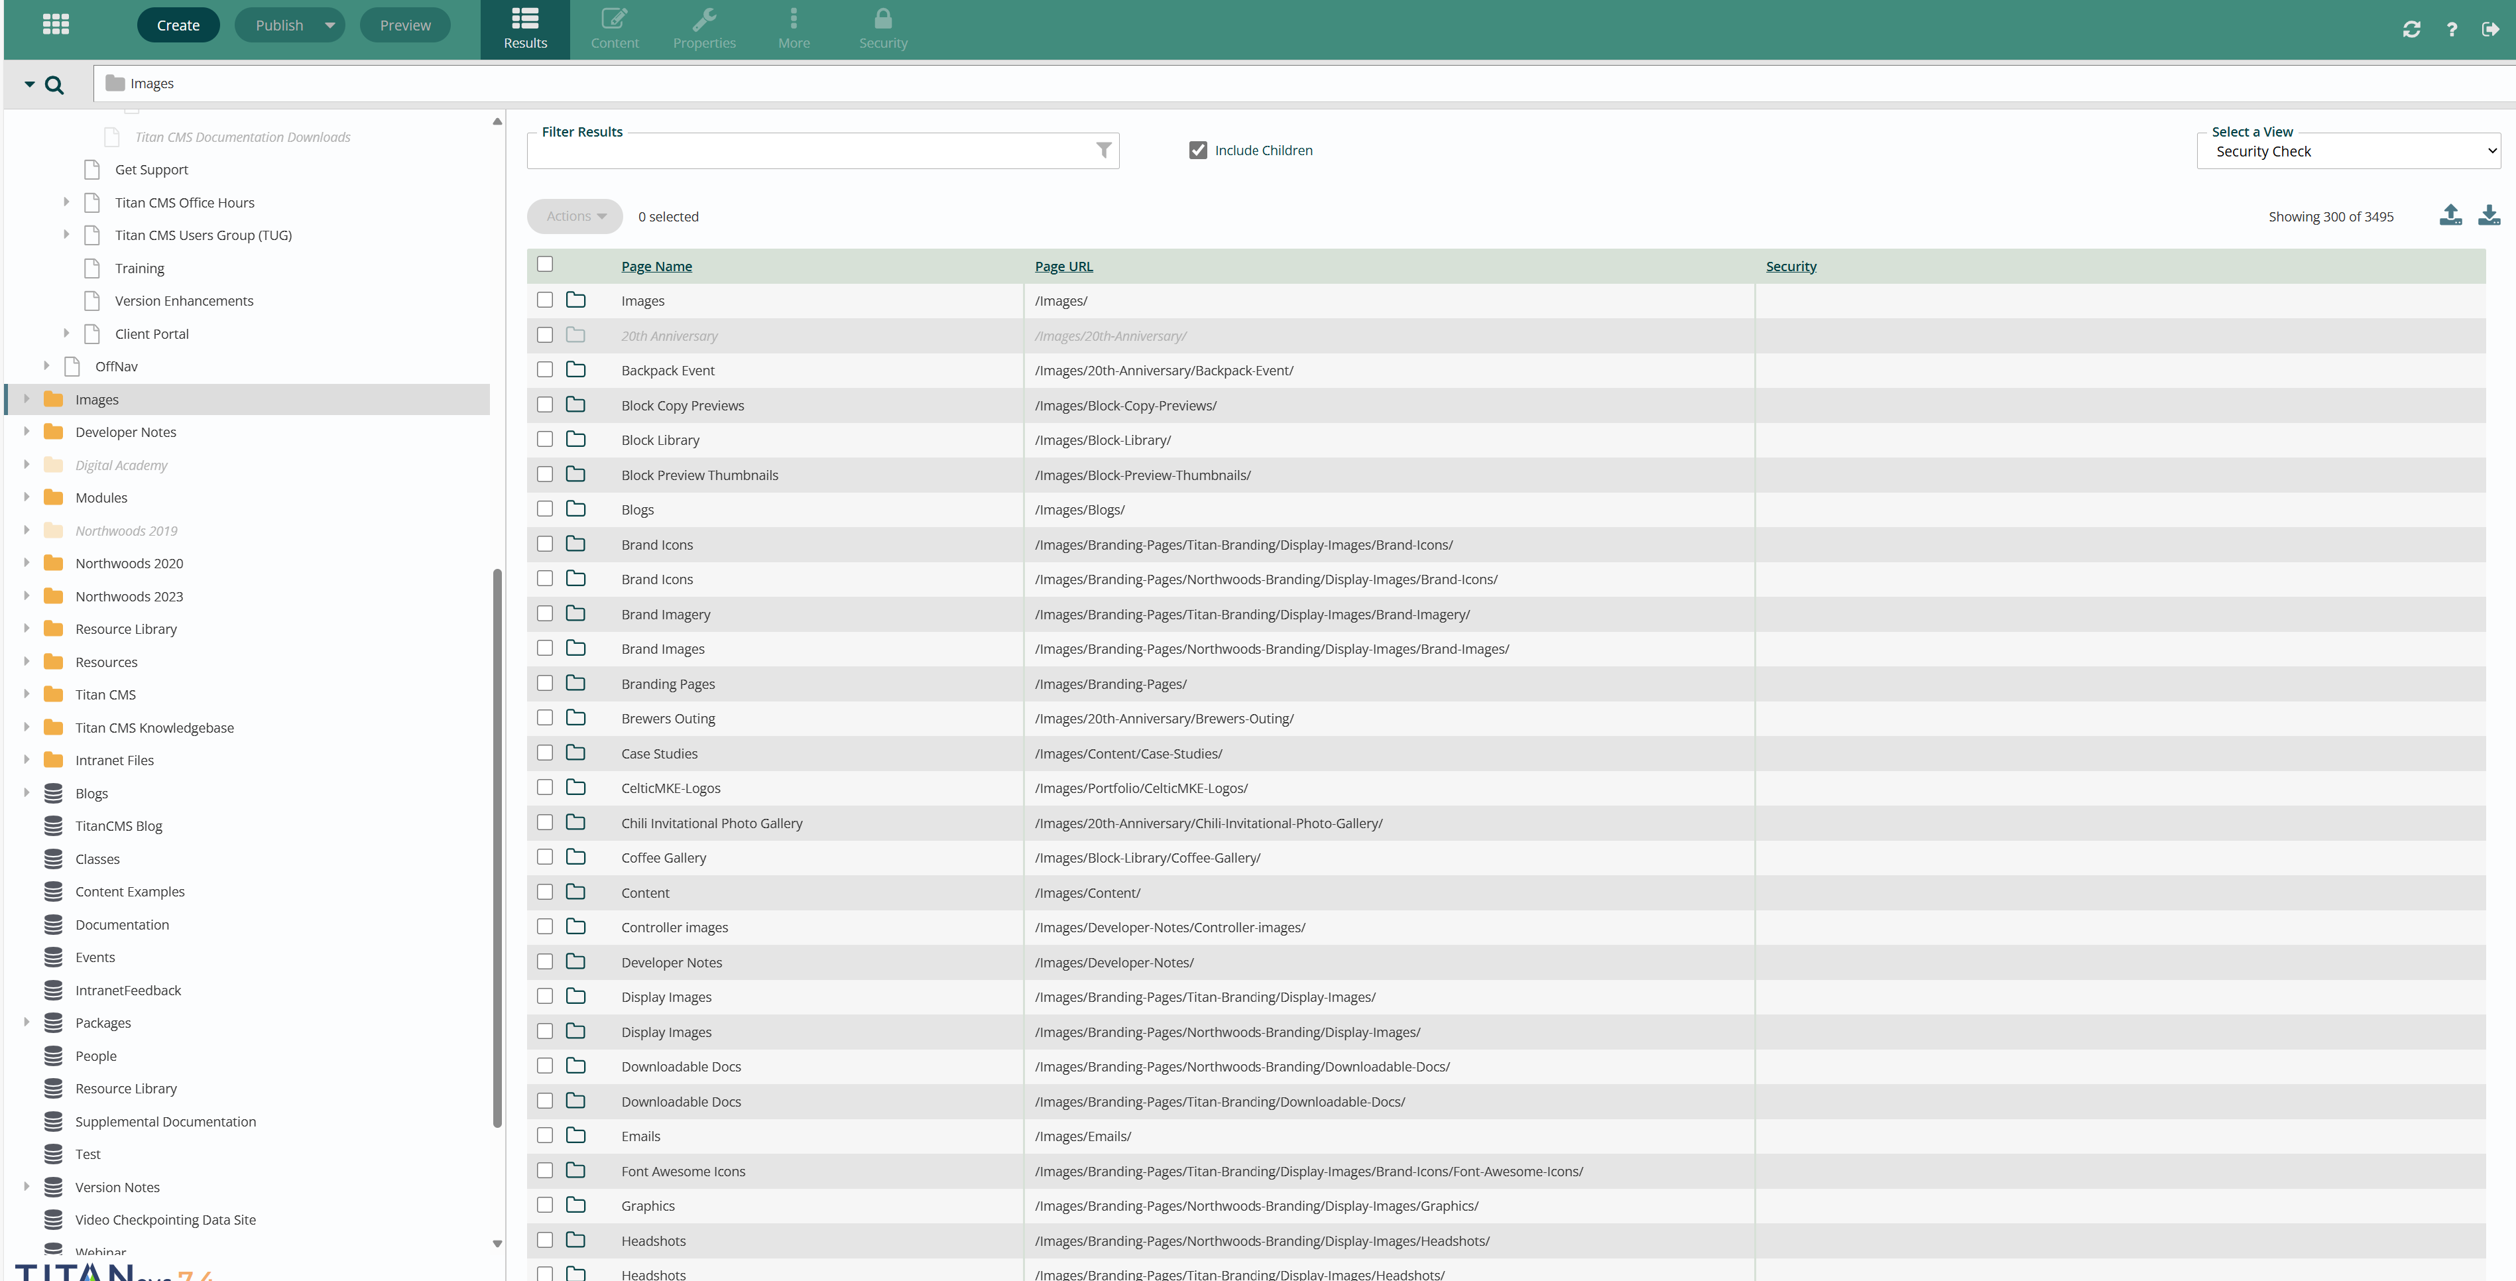Click folder icon of Backpack Event row
The height and width of the screenshot is (1281, 2516).
576,369
